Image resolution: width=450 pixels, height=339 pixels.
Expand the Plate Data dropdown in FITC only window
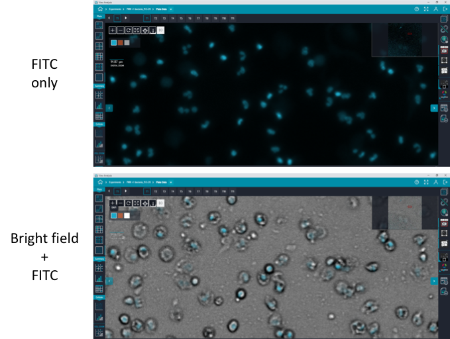click(x=171, y=9)
